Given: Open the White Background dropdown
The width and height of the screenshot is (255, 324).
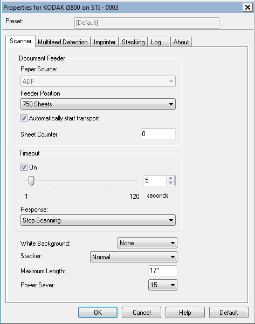Looking at the screenshot, I should click(147, 243).
